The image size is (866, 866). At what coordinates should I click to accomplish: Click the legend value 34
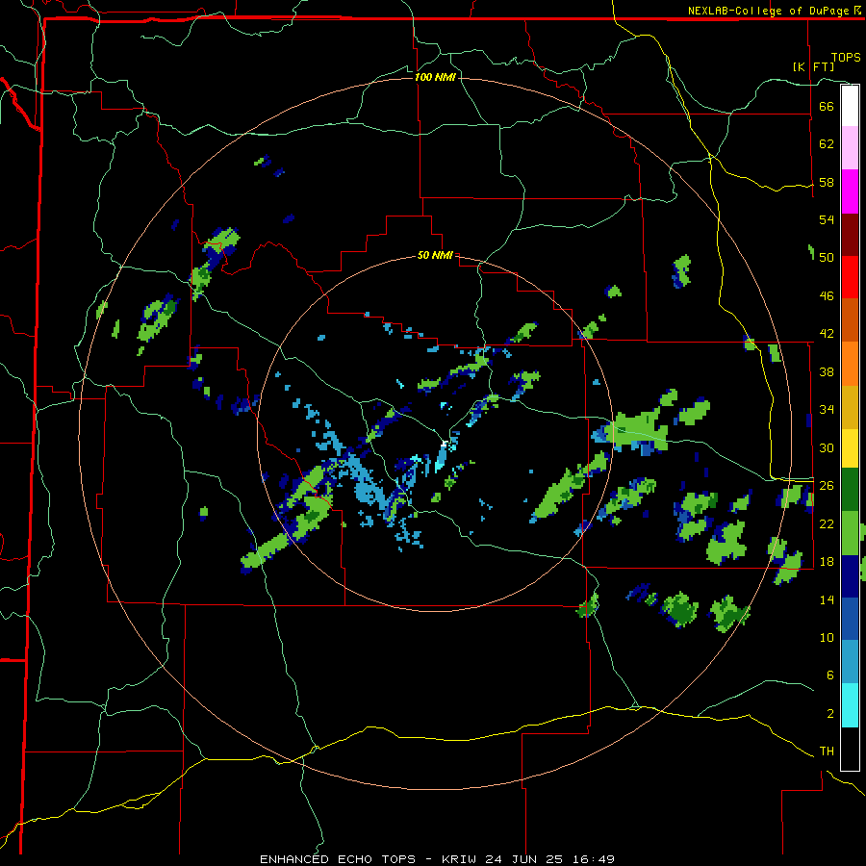pyautogui.click(x=827, y=410)
